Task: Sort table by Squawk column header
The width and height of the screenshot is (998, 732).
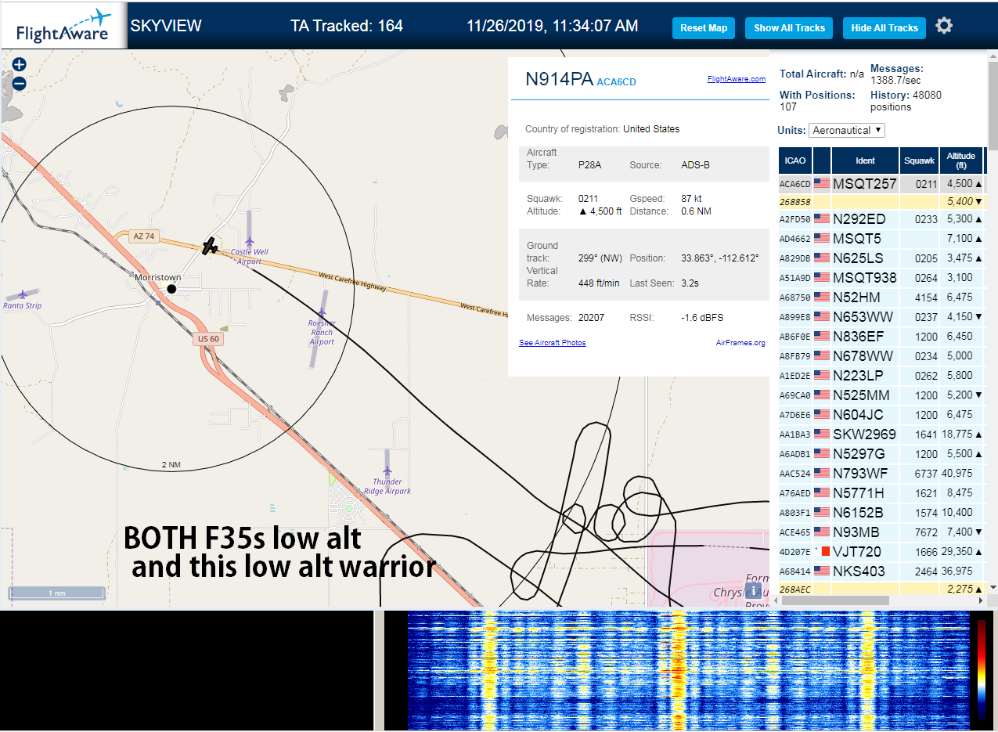Action: click(x=919, y=160)
